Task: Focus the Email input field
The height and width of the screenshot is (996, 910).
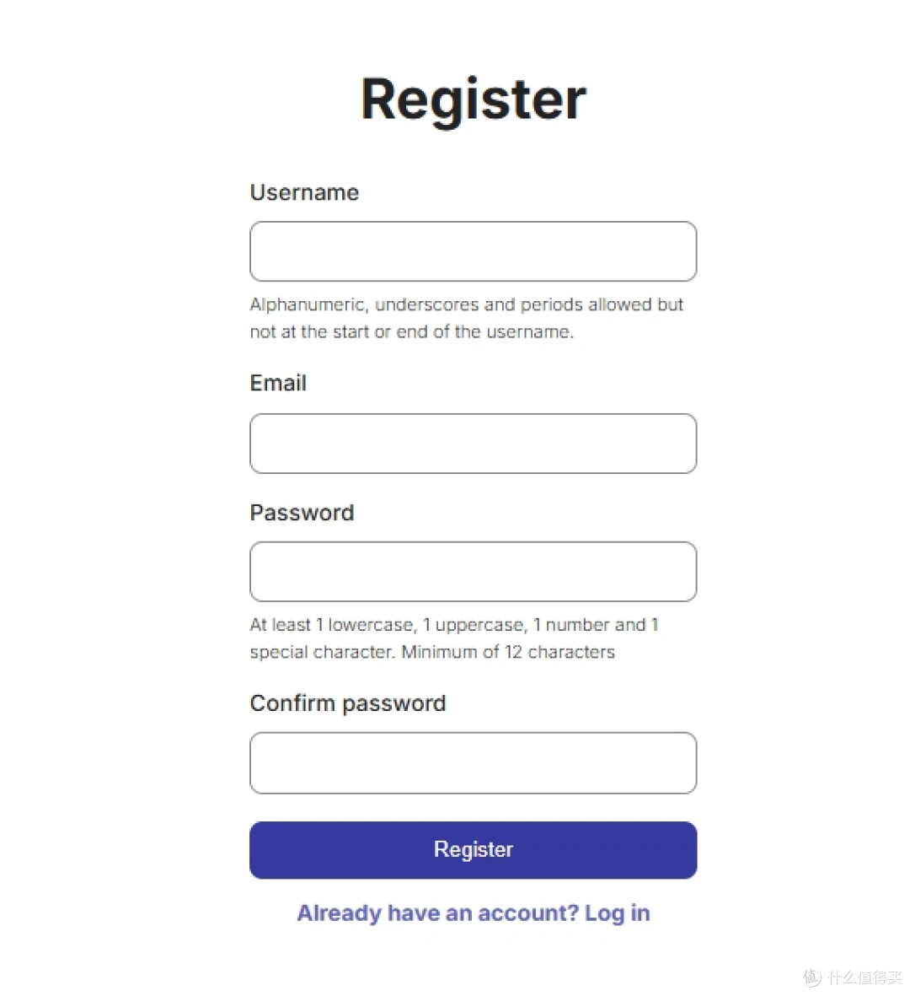Action: tap(473, 444)
